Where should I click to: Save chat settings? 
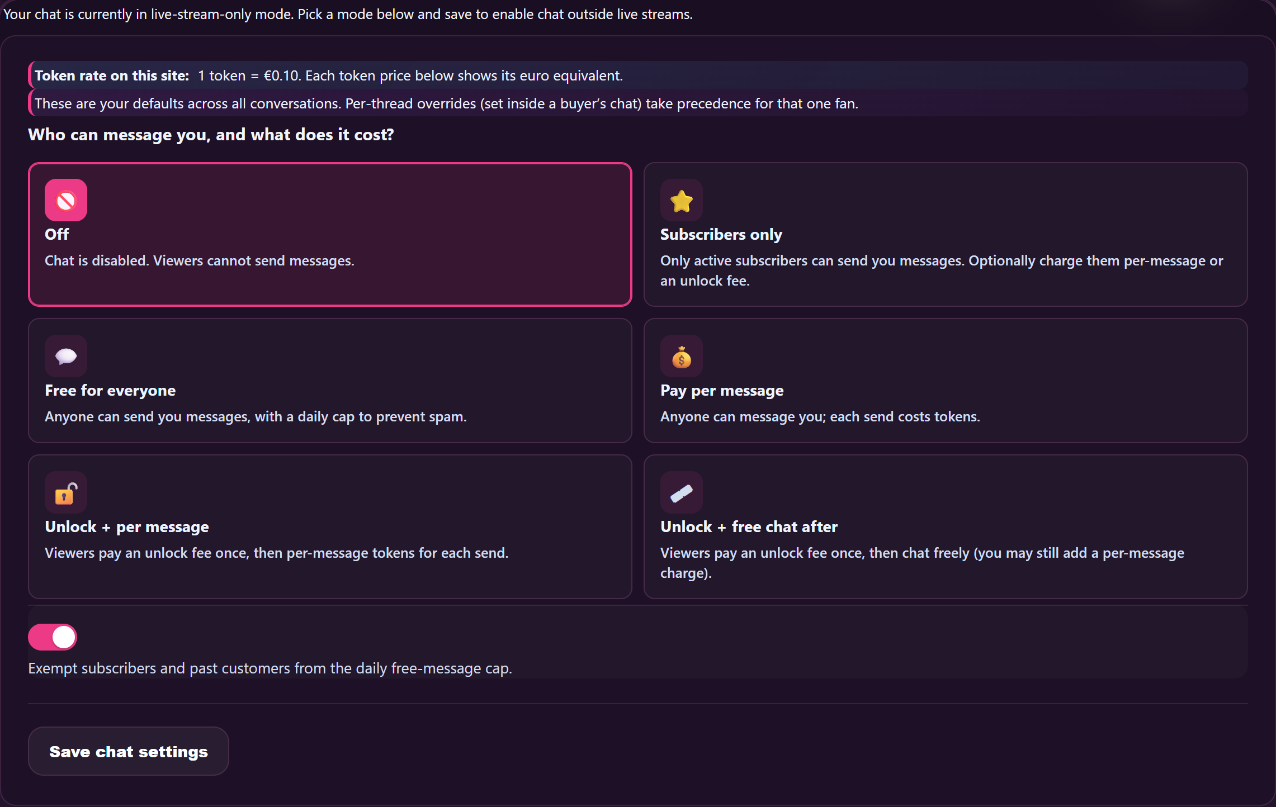tap(129, 751)
